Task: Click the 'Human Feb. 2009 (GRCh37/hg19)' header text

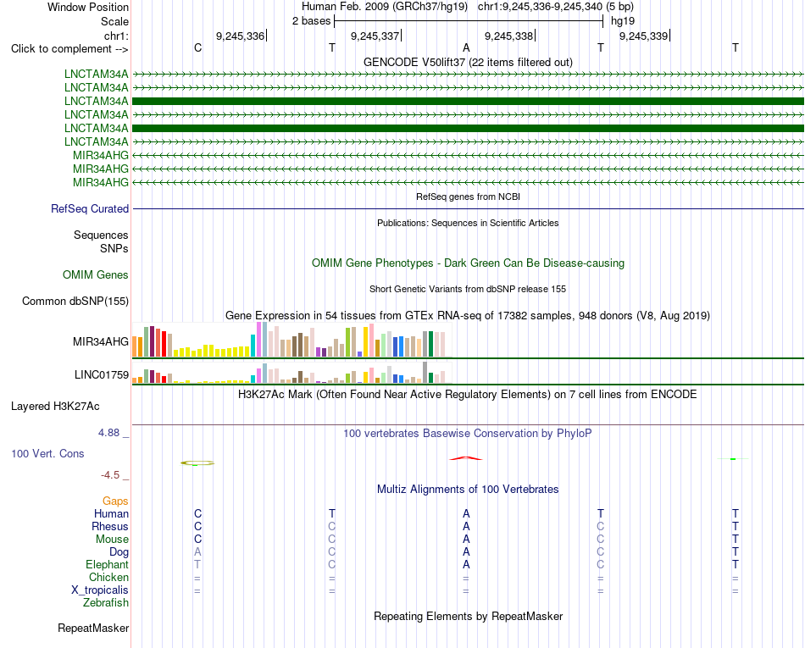Action: pos(385,7)
